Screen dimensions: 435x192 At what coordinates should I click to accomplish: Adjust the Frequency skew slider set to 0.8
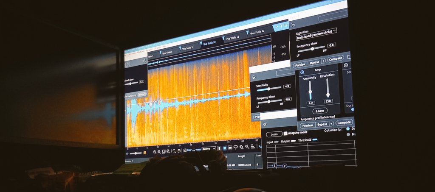(311, 48)
